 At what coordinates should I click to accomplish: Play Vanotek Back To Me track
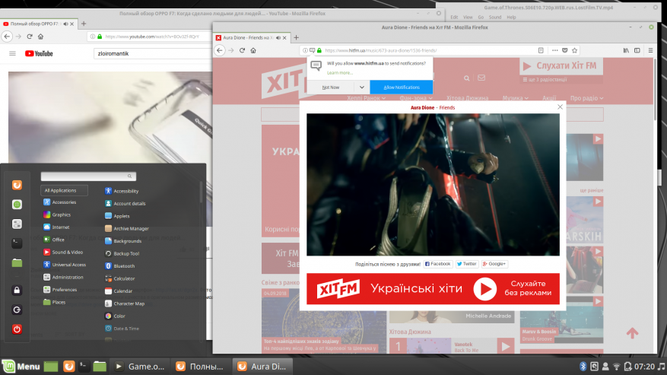(x=505, y=347)
